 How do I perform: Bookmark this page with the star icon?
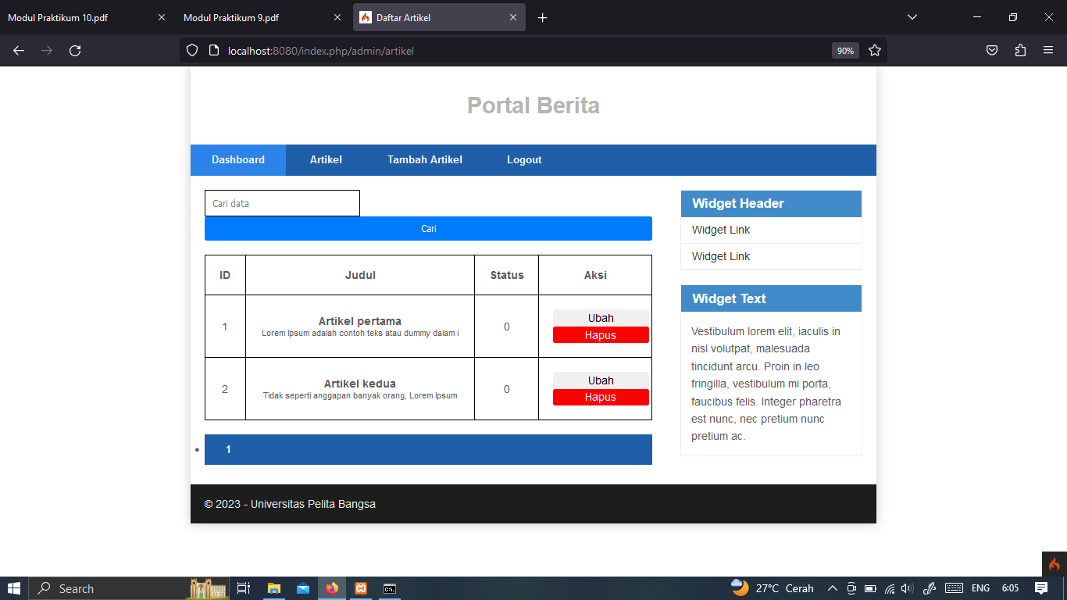pos(875,50)
